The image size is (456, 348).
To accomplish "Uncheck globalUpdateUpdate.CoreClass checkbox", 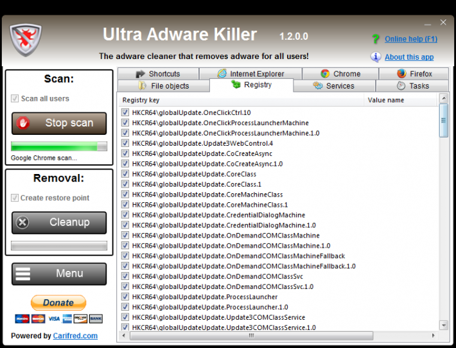I will tap(125, 174).
